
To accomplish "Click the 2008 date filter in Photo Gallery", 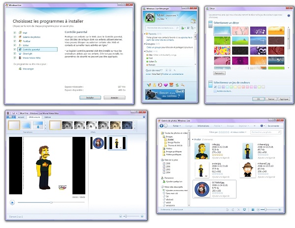I will point(166,163).
